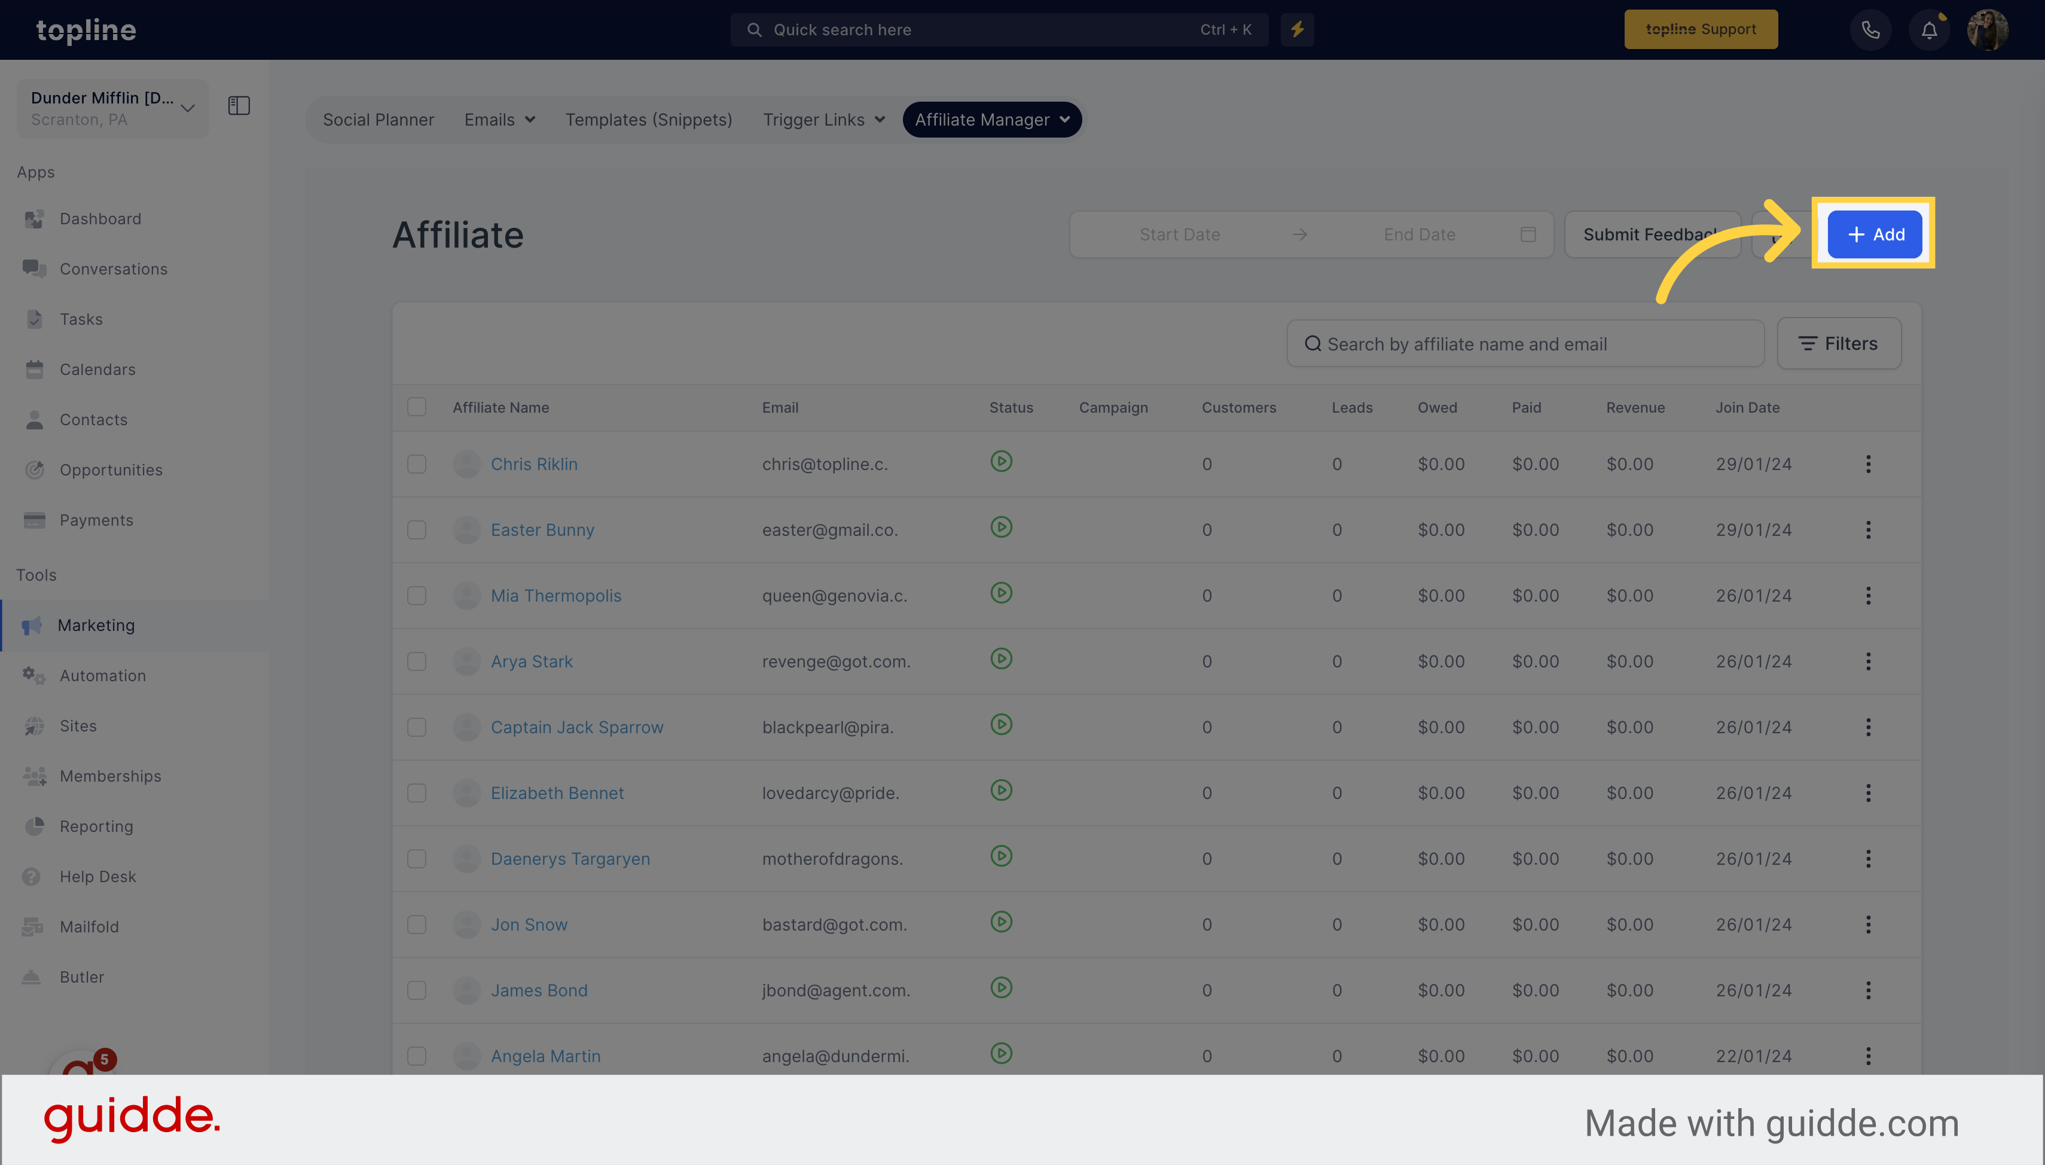
Task: Open Captain Jack Sparrow affiliate link
Action: click(576, 727)
